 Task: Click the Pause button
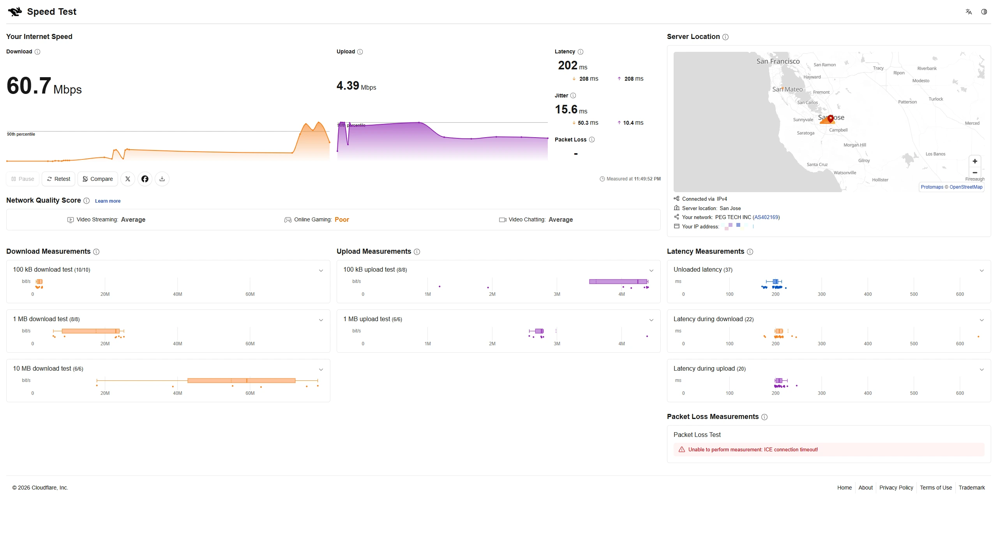[x=23, y=179]
